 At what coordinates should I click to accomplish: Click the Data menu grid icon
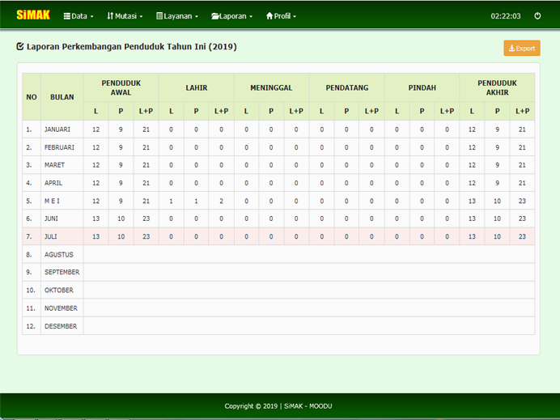67,16
